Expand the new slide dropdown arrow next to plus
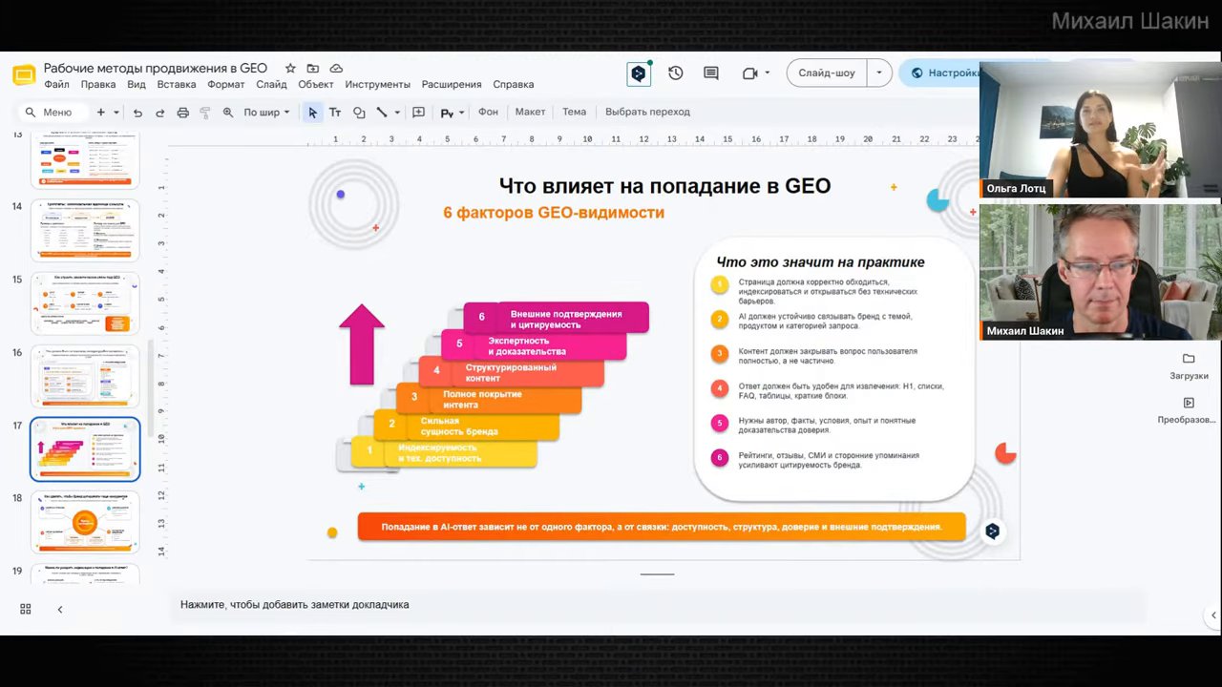 (116, 113)
